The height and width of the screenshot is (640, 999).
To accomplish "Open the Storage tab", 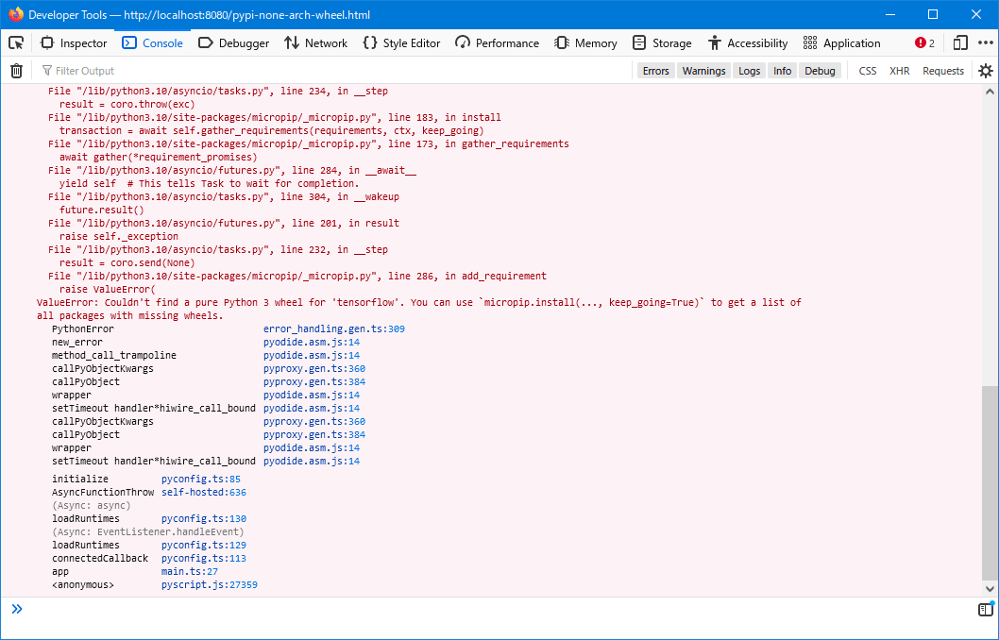I will point(662,42).
